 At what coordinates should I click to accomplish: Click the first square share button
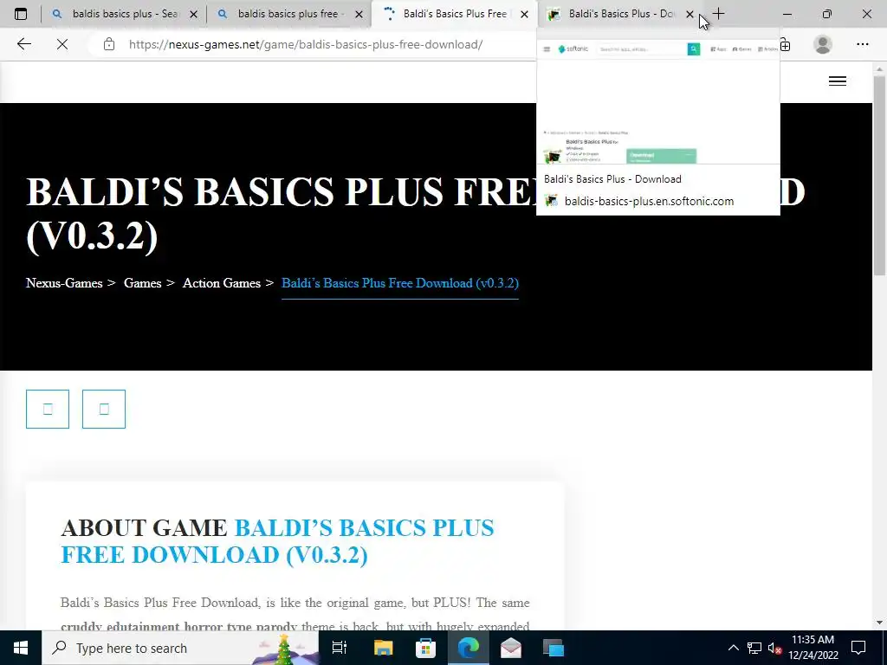[x=48, y=409]
